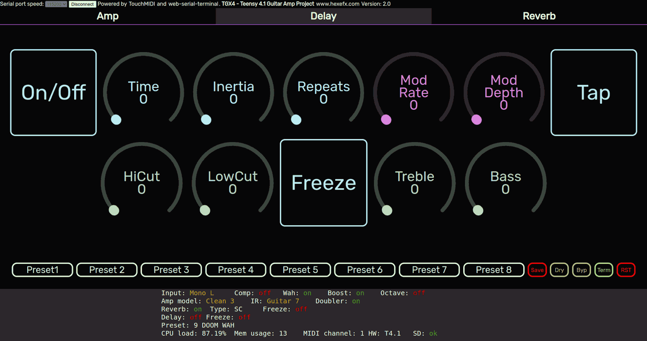Toggle the Term terminal button
The height and width of the screenshot is (341, 647).
[604, 270]
